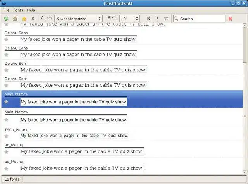Screen dimensions: 248x184
Task: Favorite the first DejaVu Sans font star
Action: pyautogui.click(x=6, y=39)
